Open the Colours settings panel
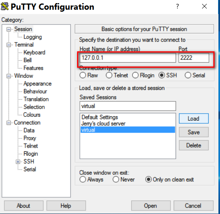The height and width of the screenshot is (214, 220). 32,115
